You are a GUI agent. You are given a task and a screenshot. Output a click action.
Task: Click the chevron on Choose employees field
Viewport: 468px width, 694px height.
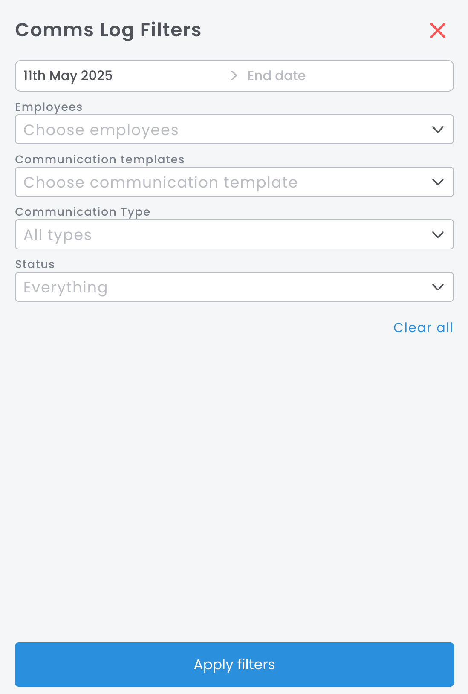(x=438, y=130)
